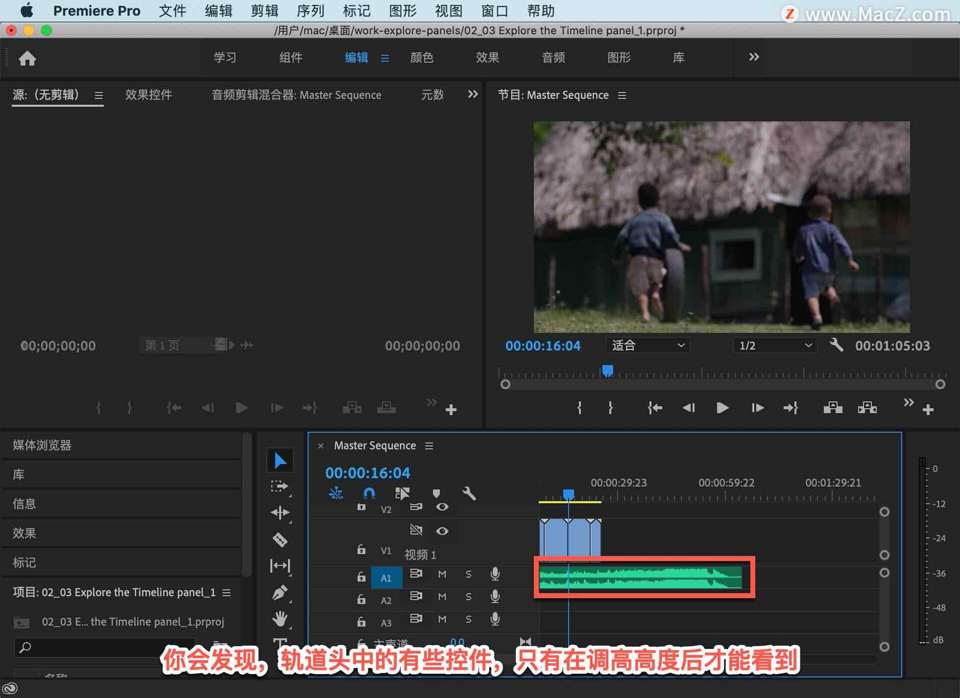The width and height of the screenshot is (960, 698).
Task: Toggle V1 track output eye
Action: pos(442,531)
